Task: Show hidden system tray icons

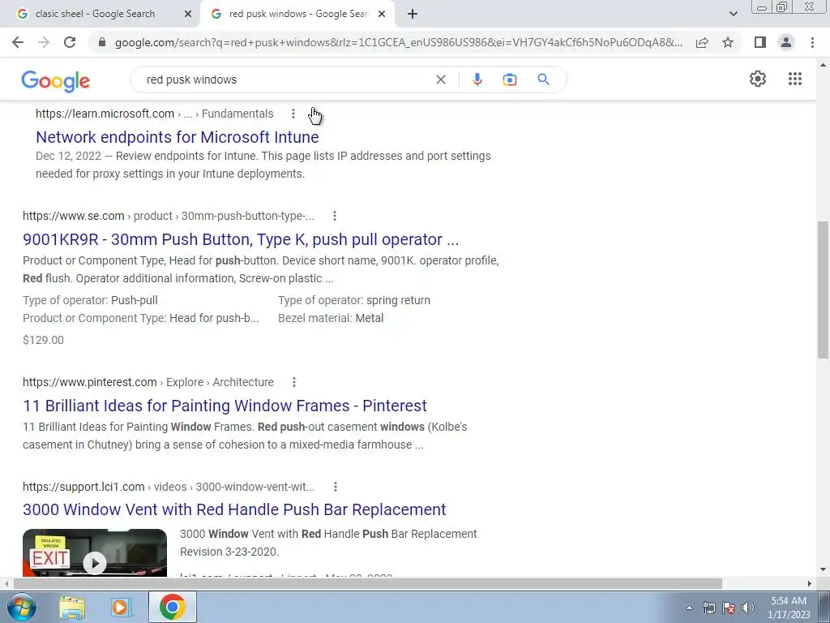Action: [x=689, y=608]
